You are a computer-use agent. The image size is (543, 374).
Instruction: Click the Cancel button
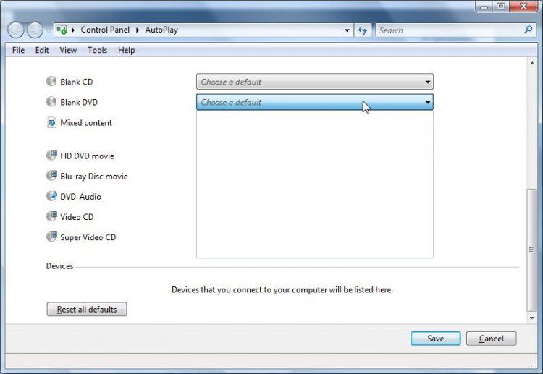(x=491, y=339)
